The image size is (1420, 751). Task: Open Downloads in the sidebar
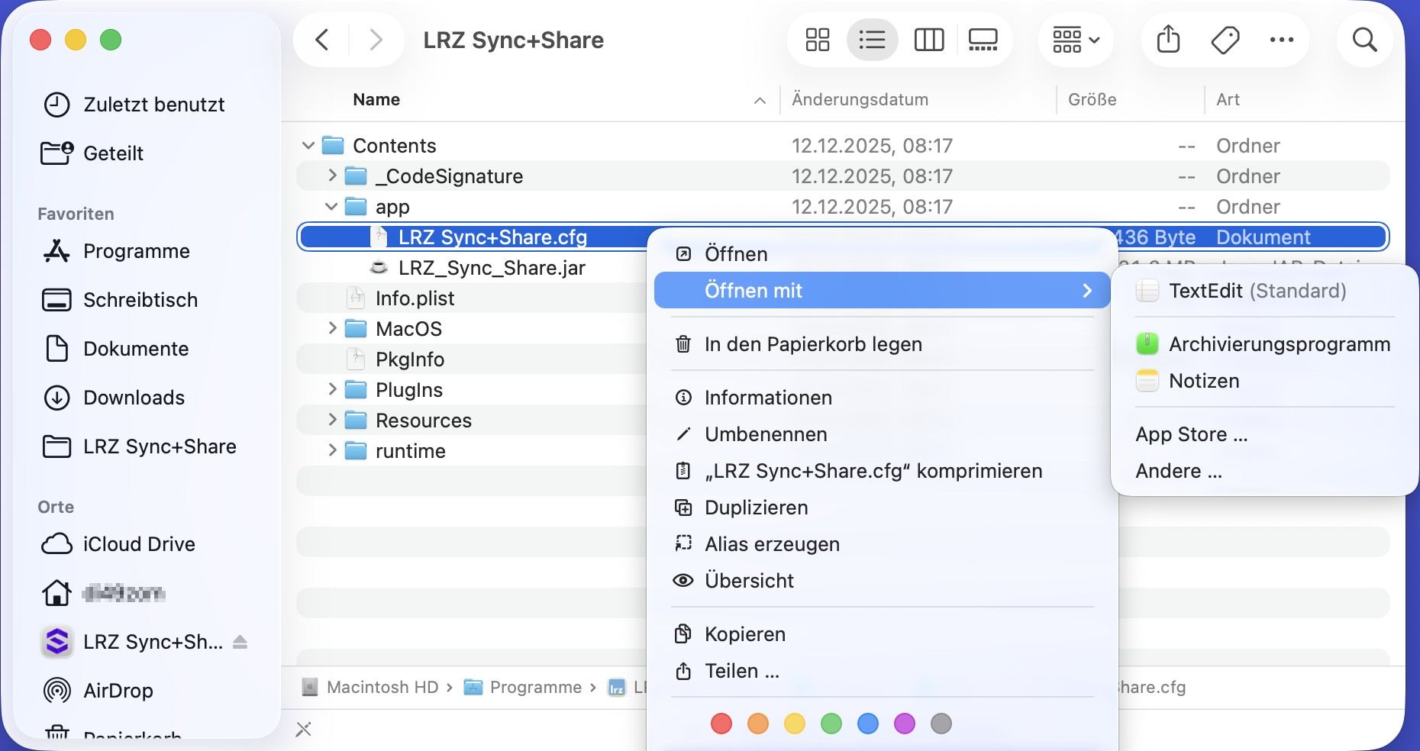point(134,398)
